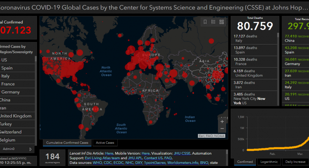Viewport: 309px width, 168px height.
Task: Click the 3.872 deaths Iran entry
Action: 254,85
